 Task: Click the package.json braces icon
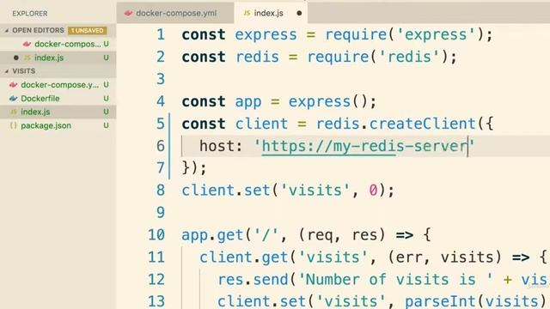(14, 125)
